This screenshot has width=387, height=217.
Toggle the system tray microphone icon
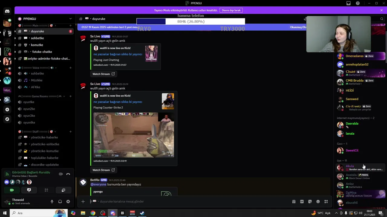pyautogui.click(x=346, y=213)
